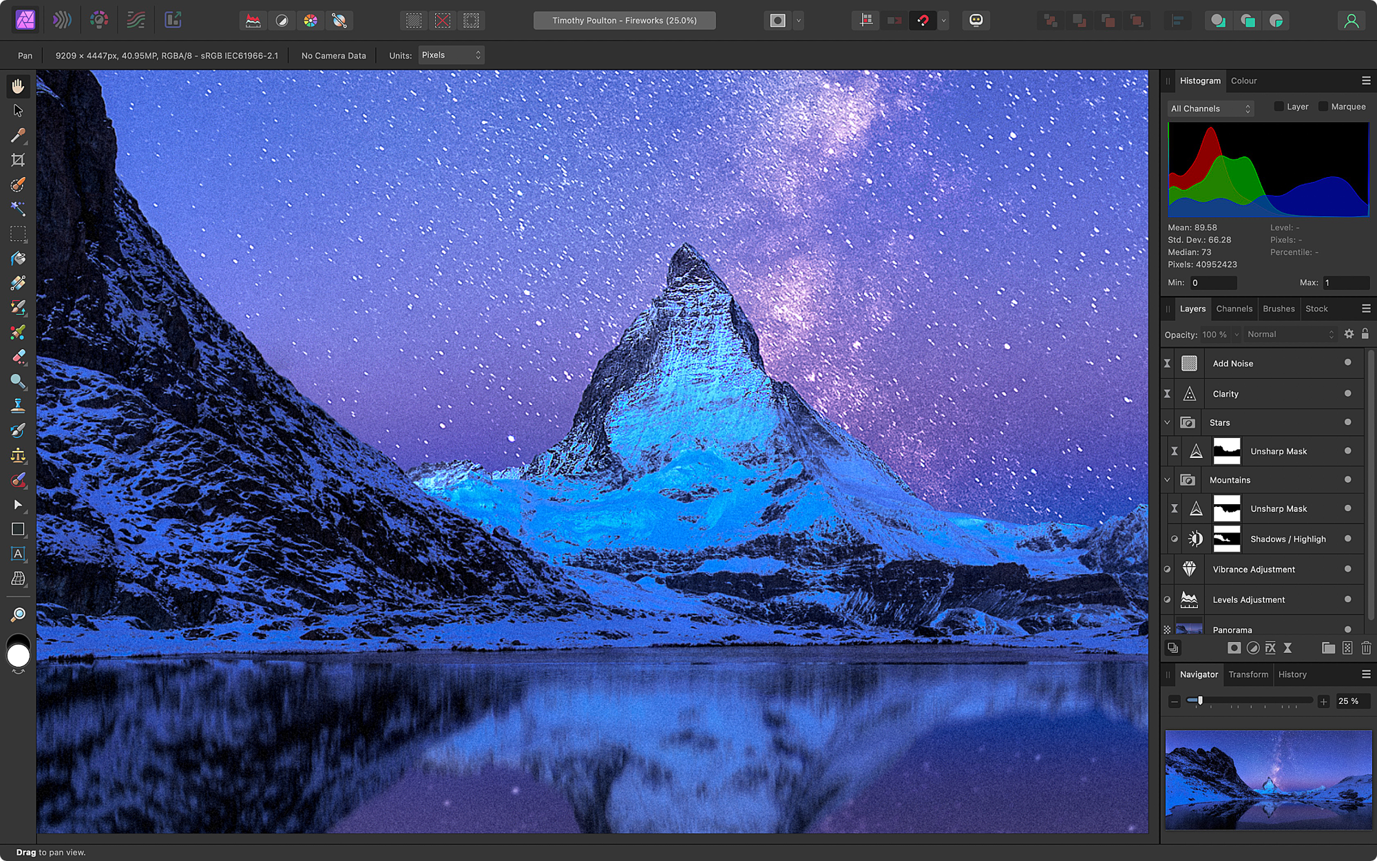Drag the Navigator zoom slider
Image resolution: width=1377 pixels, height=861 pixels.
click(x=1197, y=701)
